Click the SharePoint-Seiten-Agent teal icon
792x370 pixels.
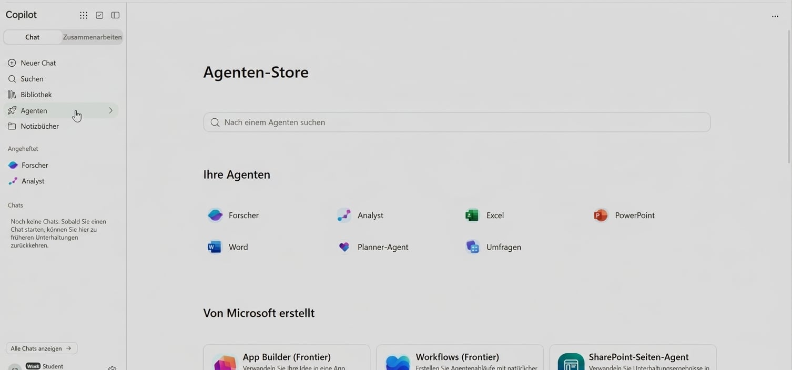click(571, 362)
